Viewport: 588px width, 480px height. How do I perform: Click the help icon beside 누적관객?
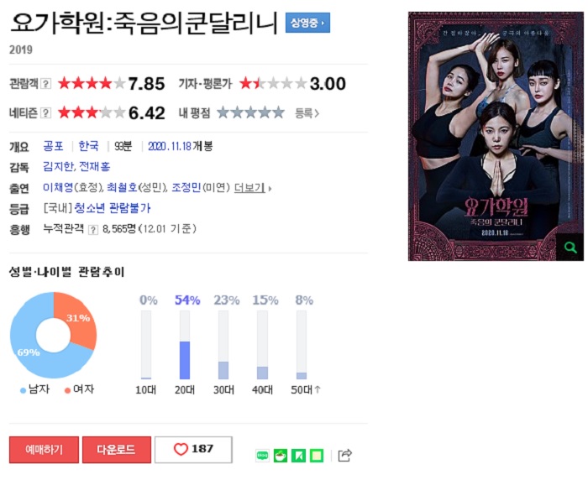92,229
